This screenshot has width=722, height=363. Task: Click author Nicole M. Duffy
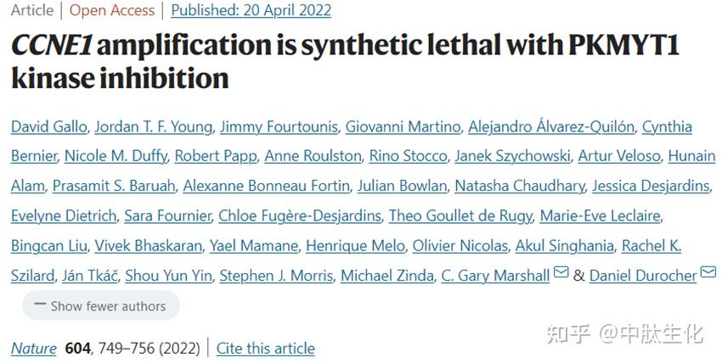[x=116, y=157]
